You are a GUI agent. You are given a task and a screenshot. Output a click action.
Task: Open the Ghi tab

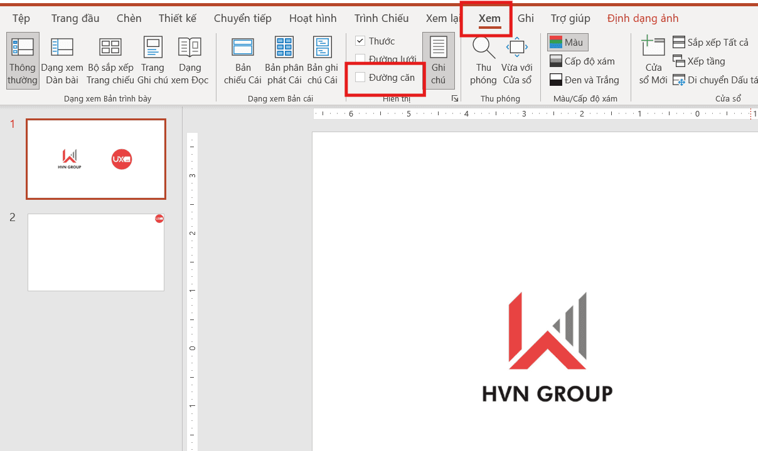526,18
